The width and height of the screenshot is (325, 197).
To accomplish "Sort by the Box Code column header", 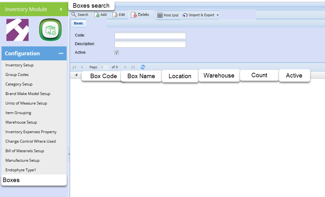I will pos(103,76).
